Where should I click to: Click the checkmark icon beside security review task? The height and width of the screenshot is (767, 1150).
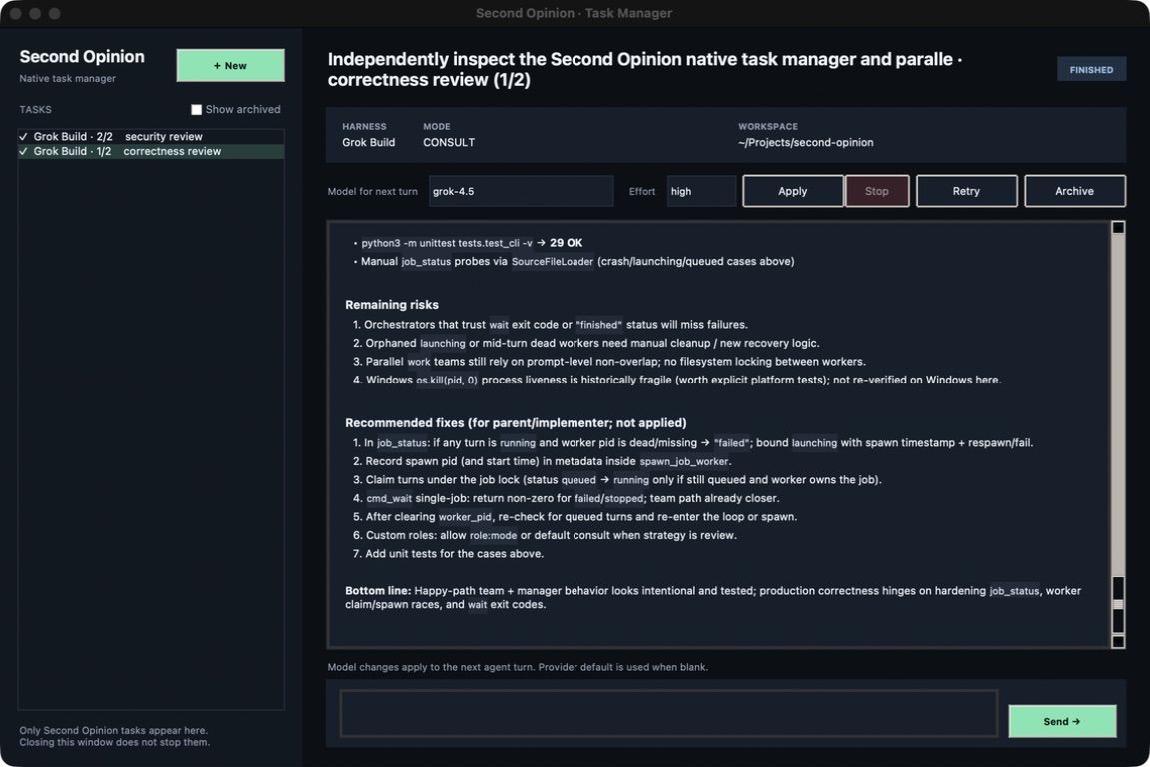tap(23, 137)
